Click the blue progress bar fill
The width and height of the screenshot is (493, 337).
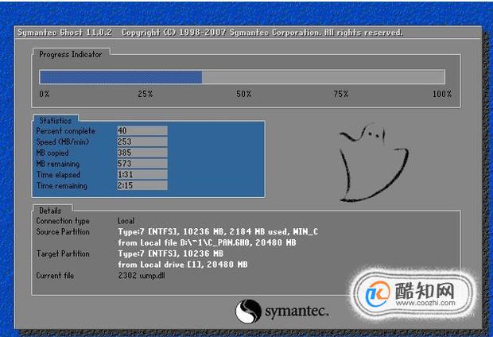click(121, 77)
